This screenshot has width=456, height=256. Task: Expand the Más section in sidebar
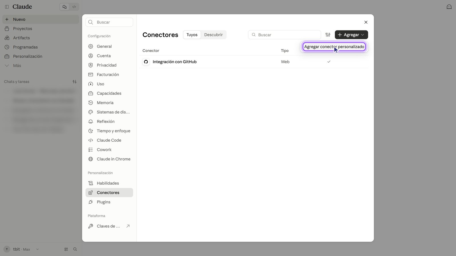click(17, 65)
